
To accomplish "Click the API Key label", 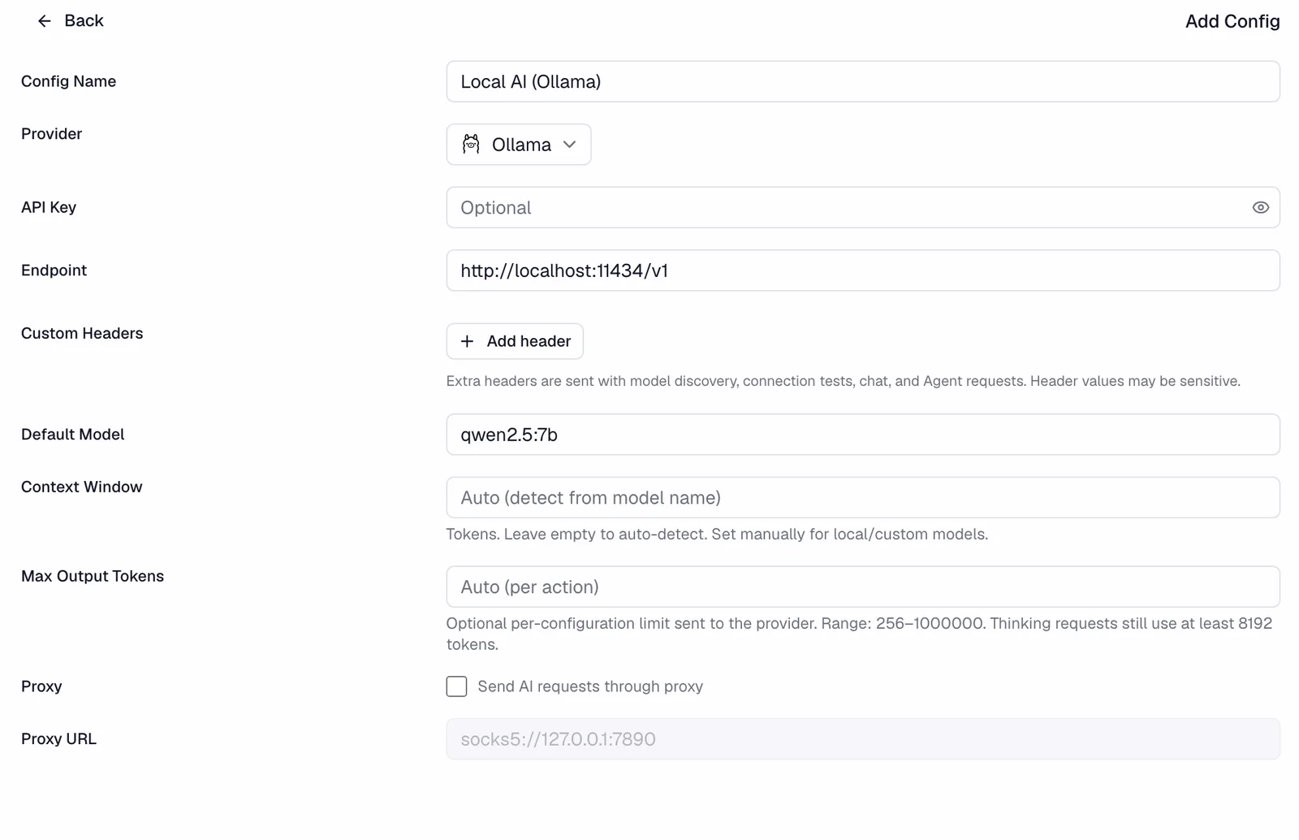I will (49, 207).
